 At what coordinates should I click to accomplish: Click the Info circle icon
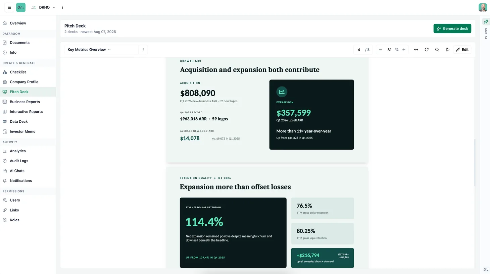point(5,52)
